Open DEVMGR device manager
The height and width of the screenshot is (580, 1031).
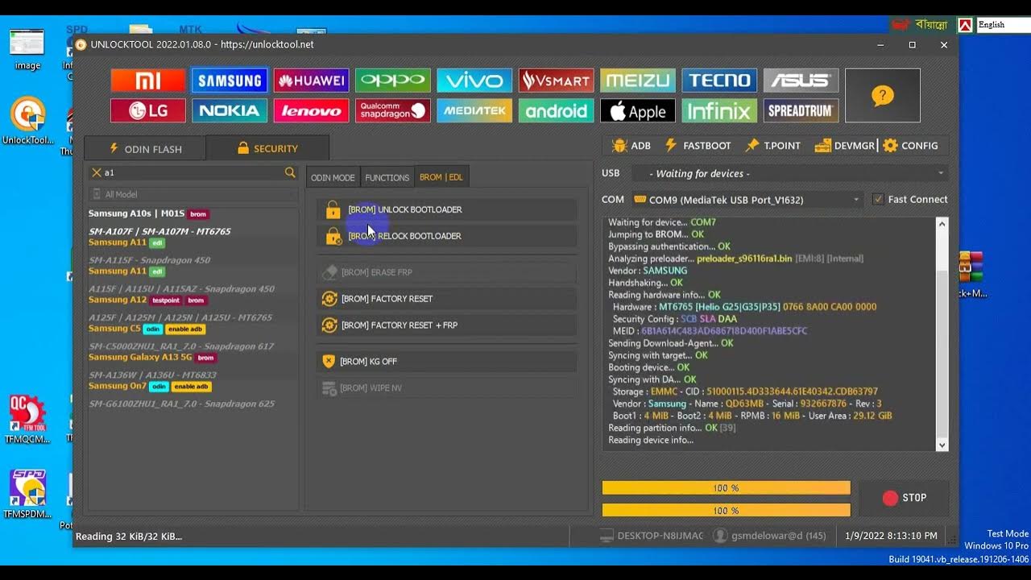tap(844, 146)
